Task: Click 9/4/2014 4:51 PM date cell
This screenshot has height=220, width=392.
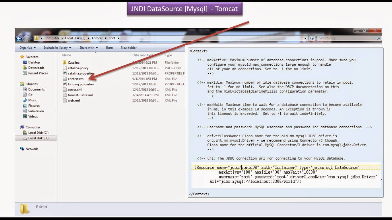Action: click(x=145, y=79)
